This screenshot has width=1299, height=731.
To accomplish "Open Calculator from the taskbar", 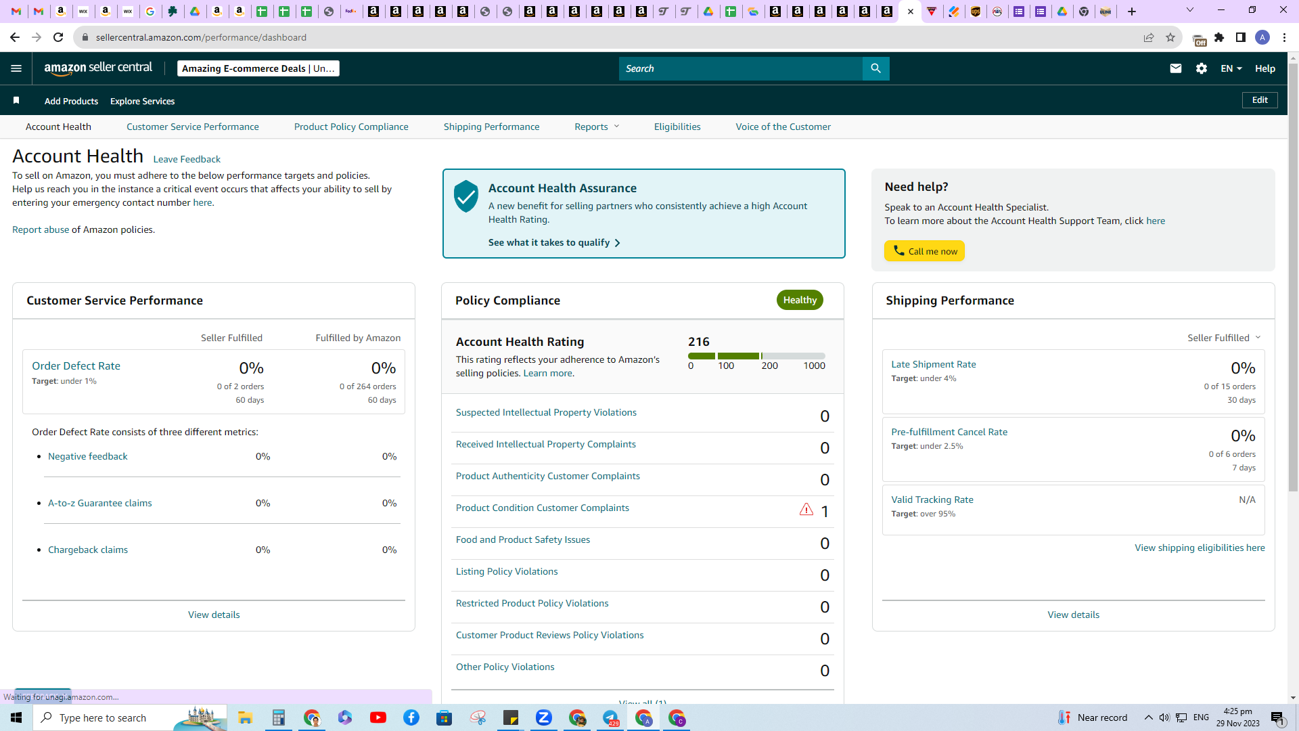I will coord(278,717).
